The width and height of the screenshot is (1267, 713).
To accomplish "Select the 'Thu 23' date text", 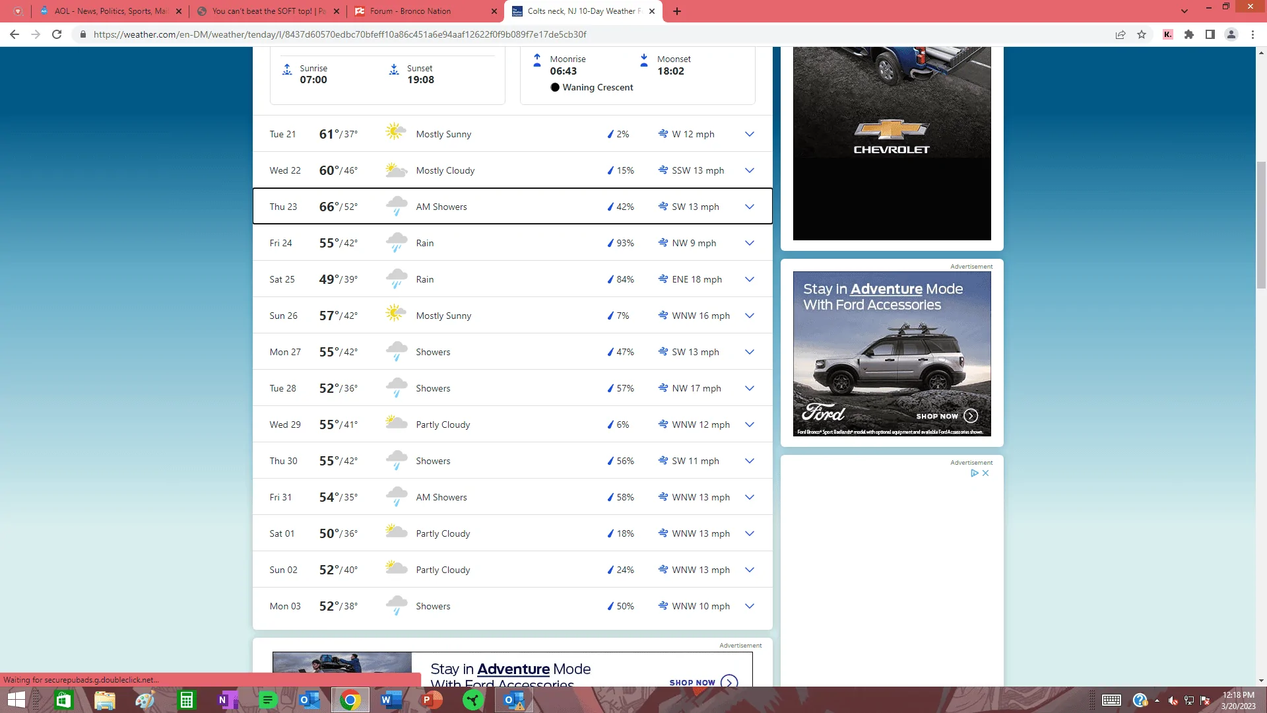I will click(283, 207).
